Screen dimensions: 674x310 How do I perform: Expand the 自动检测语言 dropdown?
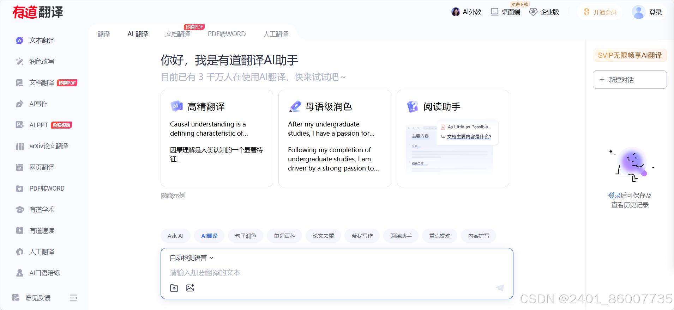pyautogui.click(x=192, y=258)
